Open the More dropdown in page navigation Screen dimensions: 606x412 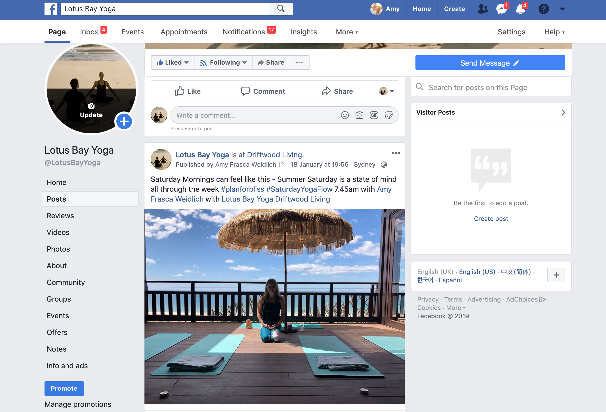coord(346,32)
